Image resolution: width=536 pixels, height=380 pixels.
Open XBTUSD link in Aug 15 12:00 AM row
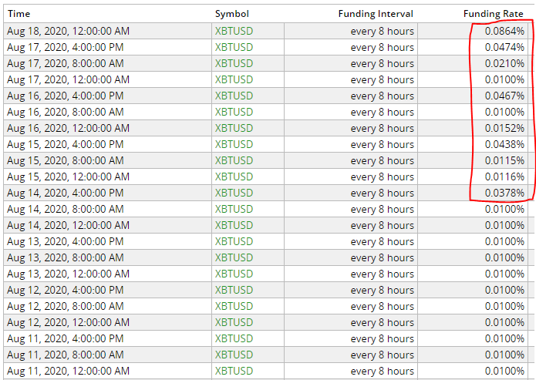coord(234,177)
